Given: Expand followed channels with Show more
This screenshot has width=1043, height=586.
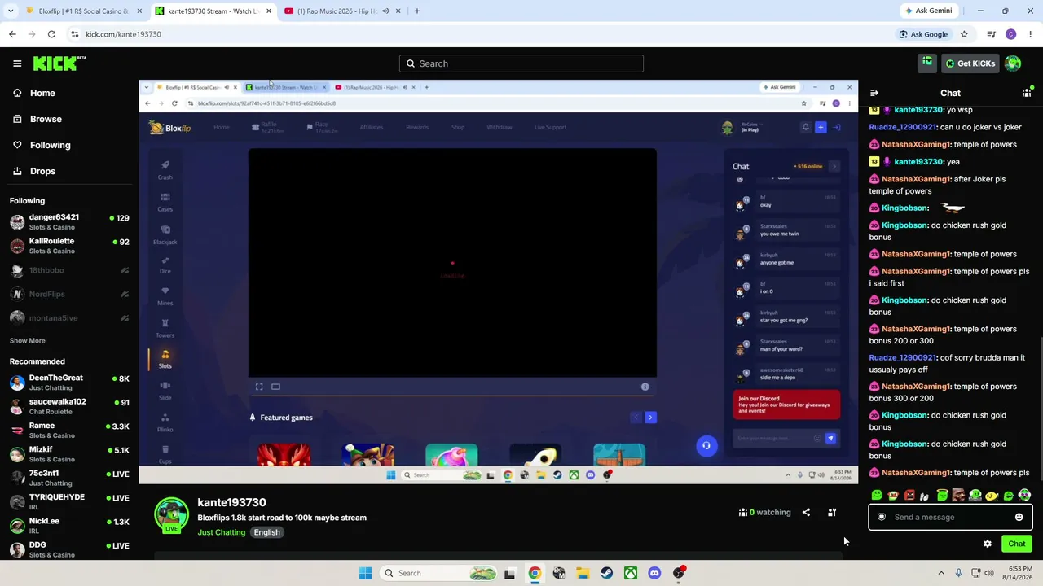Looking at the screenshot, I should (28, 340).
